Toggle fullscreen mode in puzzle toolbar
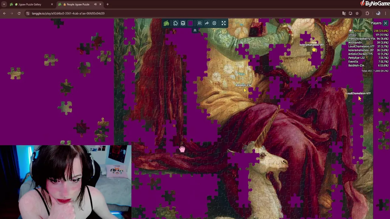 [x=224, y=23]
